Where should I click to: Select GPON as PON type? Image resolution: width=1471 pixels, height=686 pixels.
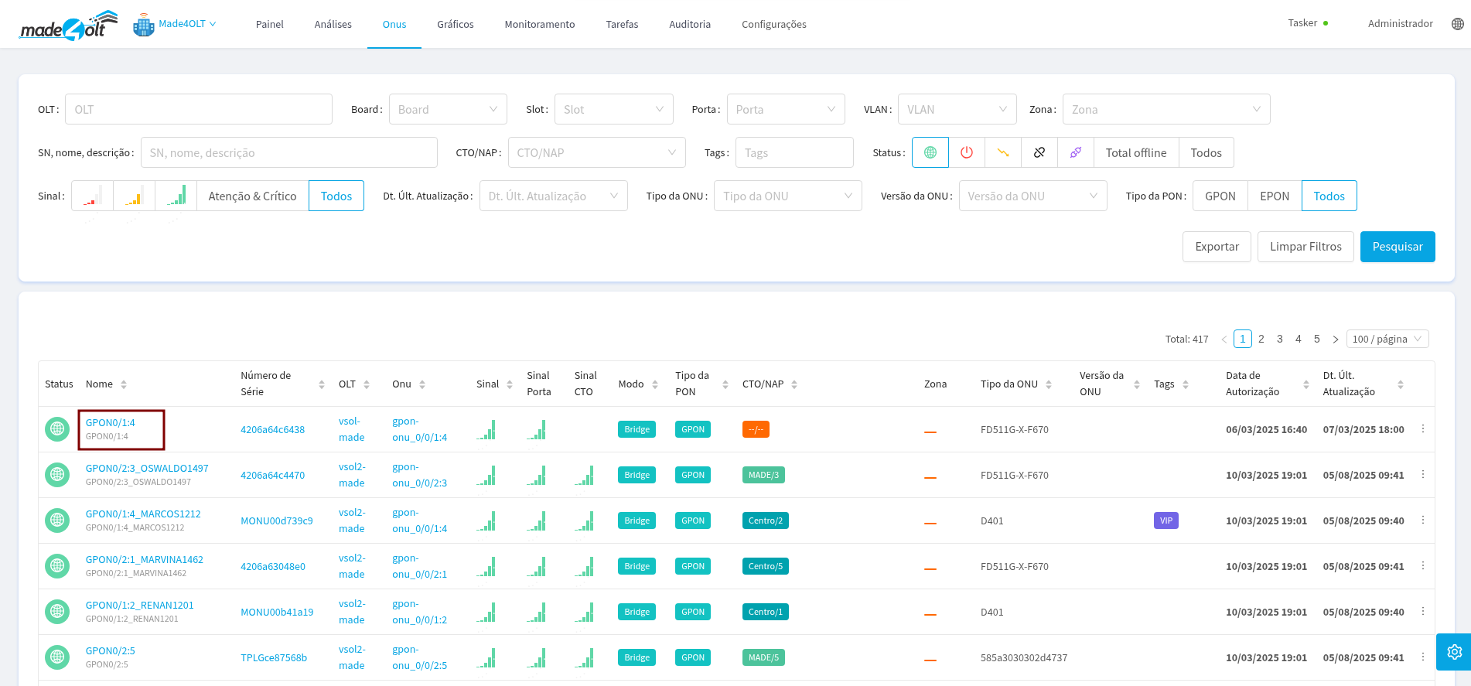[x=1220, y=196]
